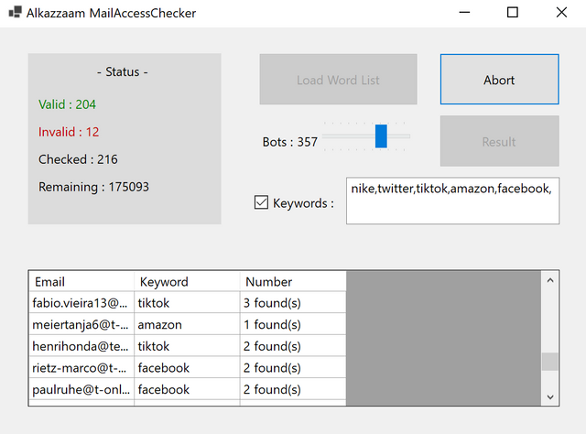Click the results list scrollbar thumb
The width and height of the screenshot is (586, 434).
coord(549,361)
